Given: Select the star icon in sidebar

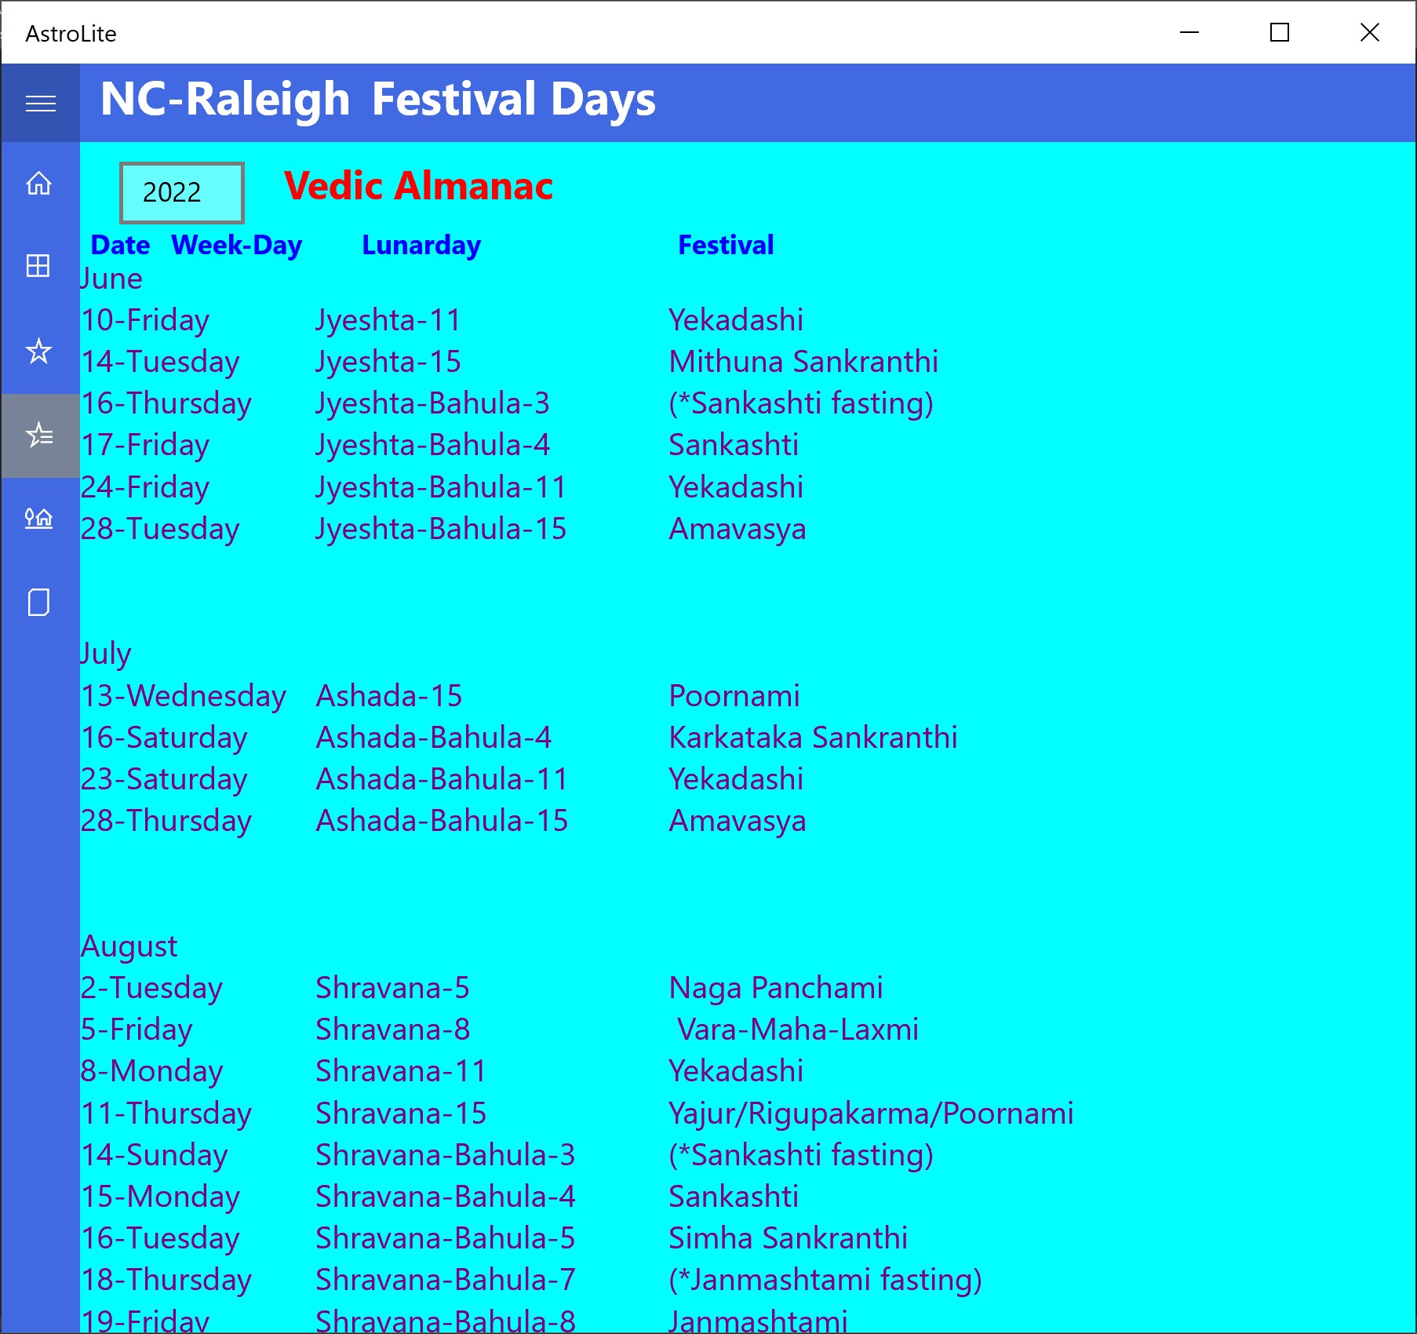Looking at the screenshot, I should (x=39, y=351).
